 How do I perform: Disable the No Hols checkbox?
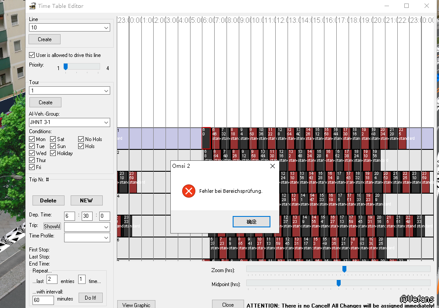pyautogui.click(x=81, y=139)
